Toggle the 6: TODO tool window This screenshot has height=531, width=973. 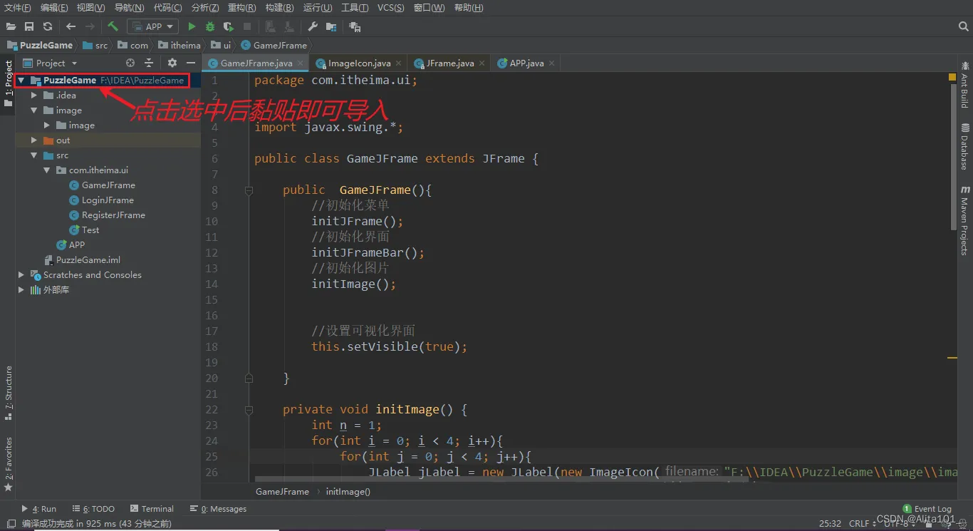click(x=93, y=509)
